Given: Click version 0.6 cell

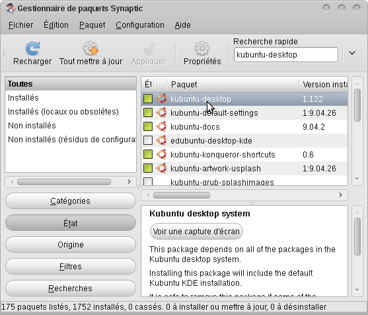Looking at the screenshot, I should 308,154.
